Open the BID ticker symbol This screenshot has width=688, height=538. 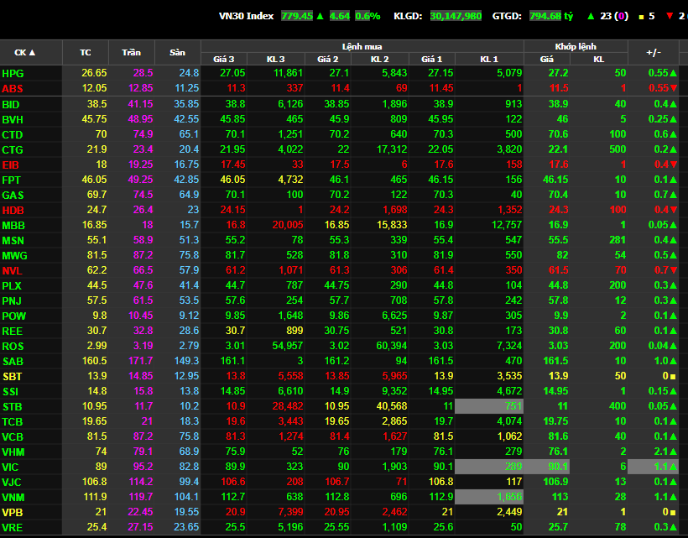pyautogui.click(x=11, y=105)
